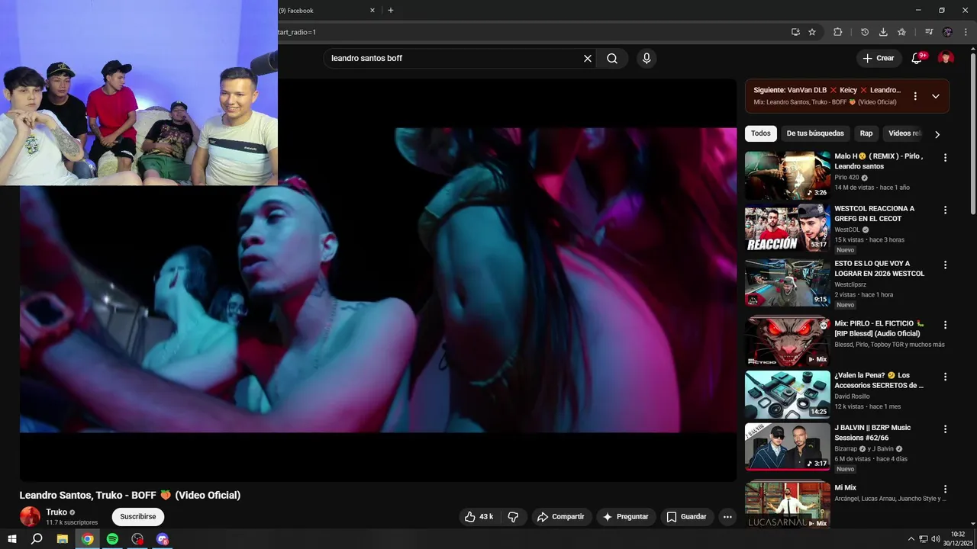
Task: Bookmark this page with the star icon
Action: pyautogui.click(x=812, y=32)
